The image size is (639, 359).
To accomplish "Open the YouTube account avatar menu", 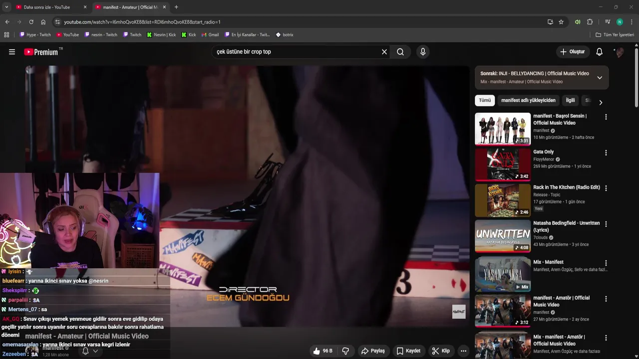I will point(619,52).
